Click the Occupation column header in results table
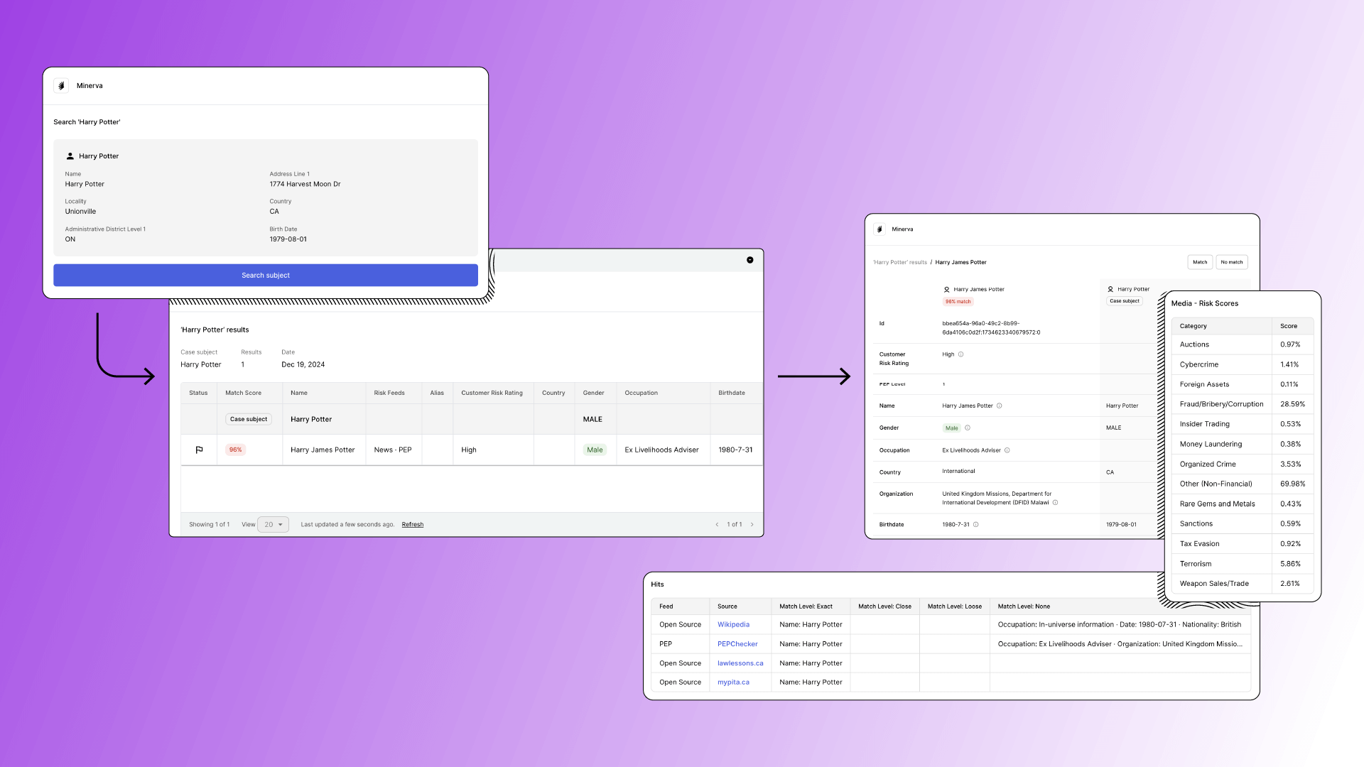This screenshot has width=1364, height=767. 641,393
